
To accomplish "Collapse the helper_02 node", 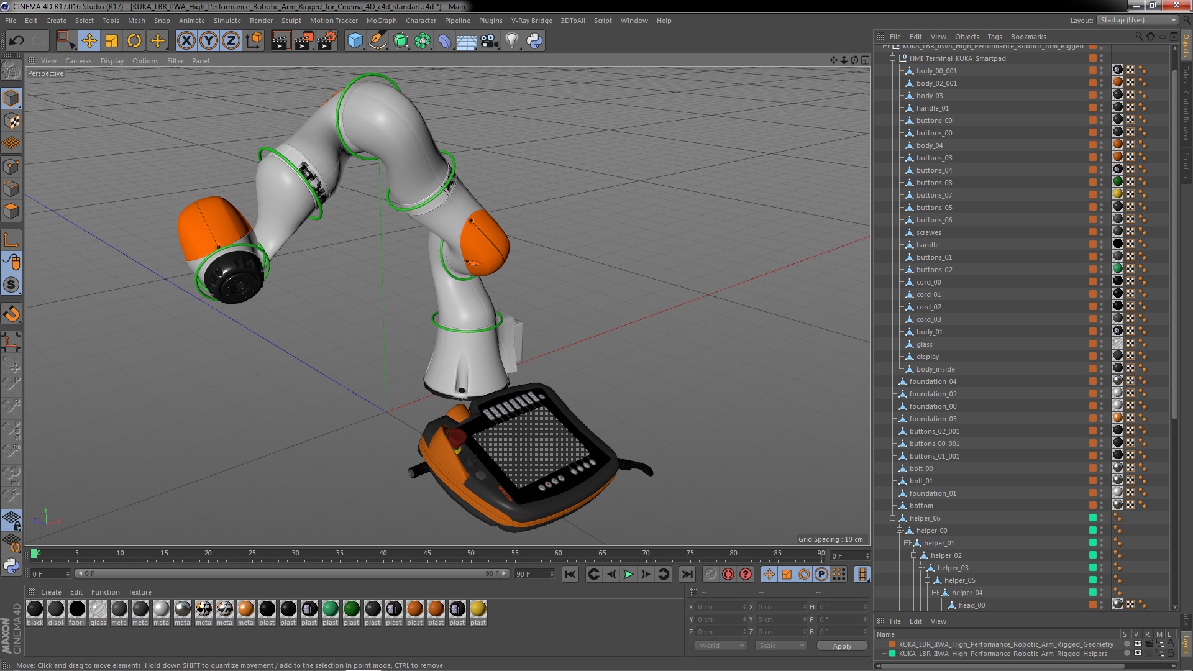I will [914, 555].
